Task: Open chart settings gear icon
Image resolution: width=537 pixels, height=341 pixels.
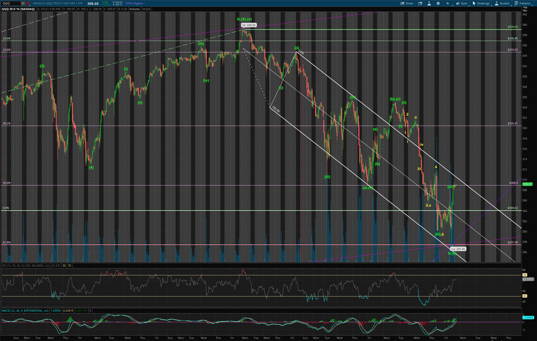Action: tap(438, 3)
